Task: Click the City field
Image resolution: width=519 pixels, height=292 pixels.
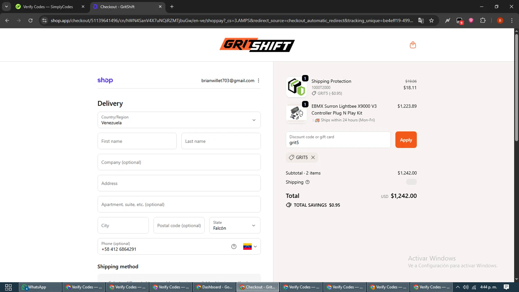Action: pos(123,225)
